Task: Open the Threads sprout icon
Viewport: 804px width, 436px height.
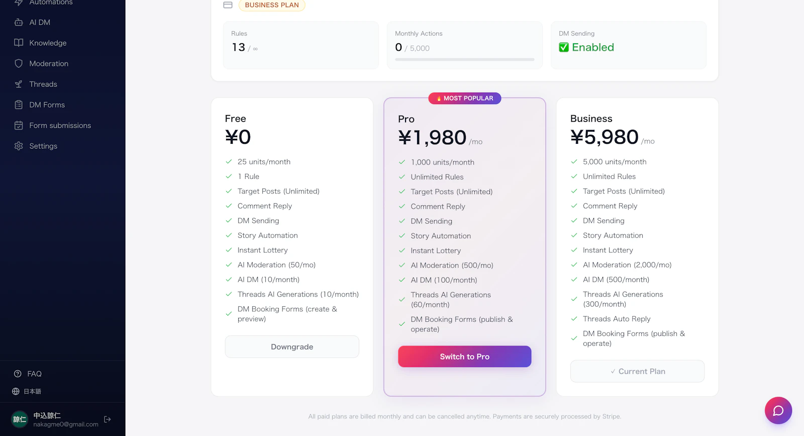Action: (19, 84)
